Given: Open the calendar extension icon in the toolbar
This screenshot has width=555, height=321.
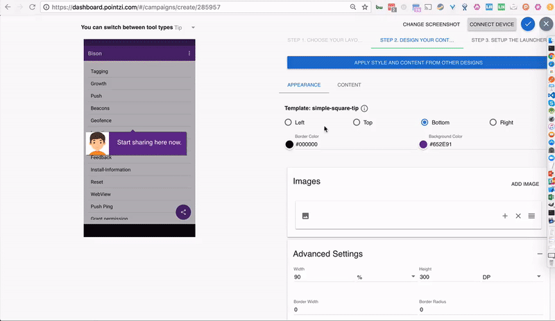Looking at the screenshot, I should (x=416, y=8).
